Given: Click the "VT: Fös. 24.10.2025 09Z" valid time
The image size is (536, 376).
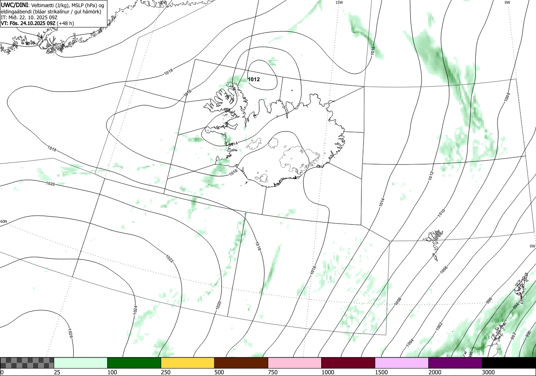Looking at the screenshot, I should click(x=28, y=23).
